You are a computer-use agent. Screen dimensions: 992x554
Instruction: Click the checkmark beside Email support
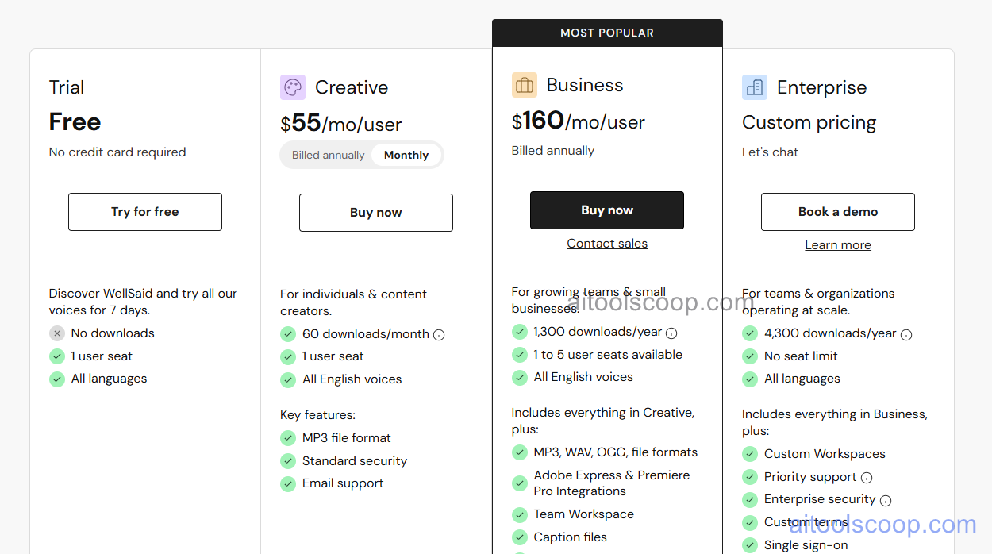coord(288,484)
